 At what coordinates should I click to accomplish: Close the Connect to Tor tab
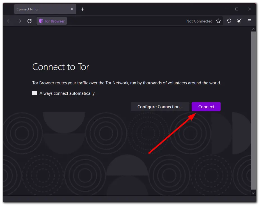tap(72, 9)
